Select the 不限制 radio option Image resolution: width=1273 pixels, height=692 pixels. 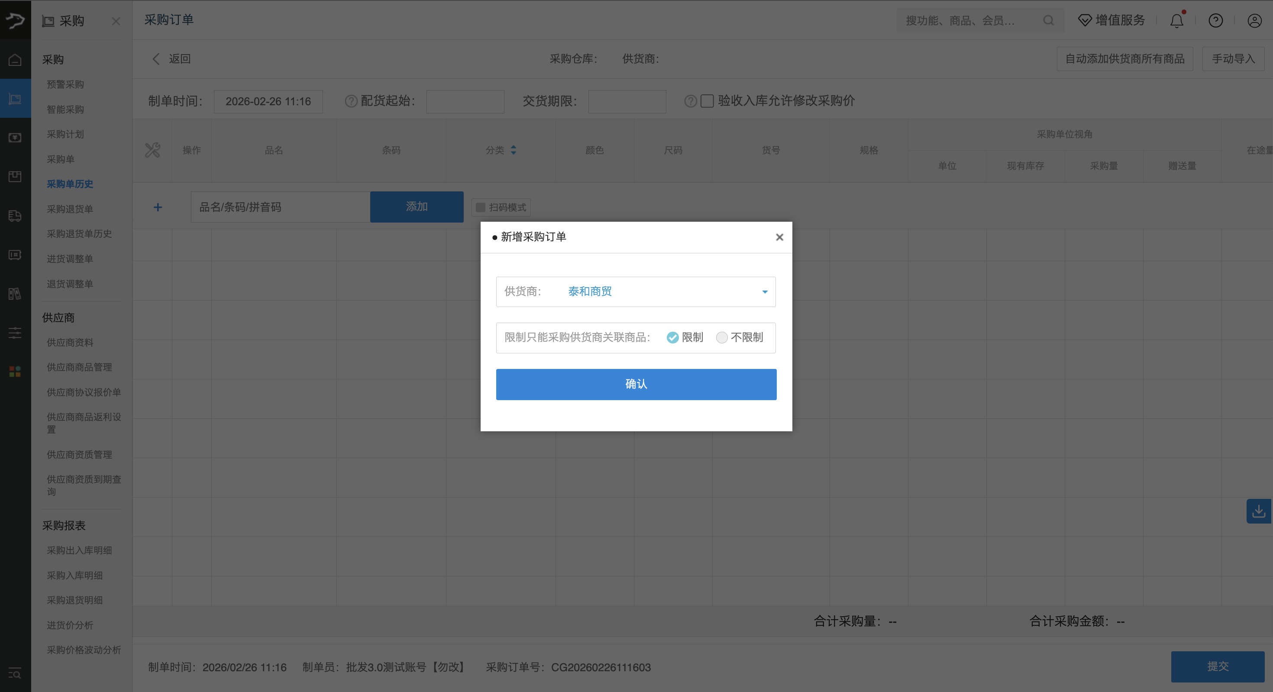point(722,338)
